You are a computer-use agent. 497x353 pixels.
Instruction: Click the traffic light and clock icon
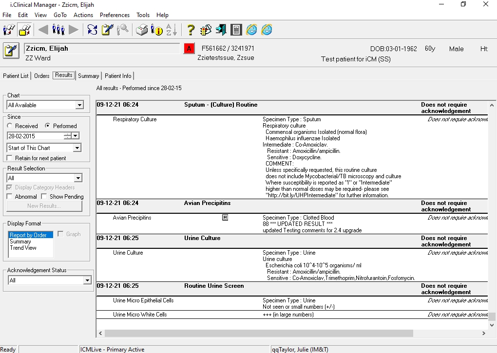206,30
